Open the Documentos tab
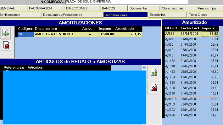Viewport: 223px width, 125px height. (144, 8)
